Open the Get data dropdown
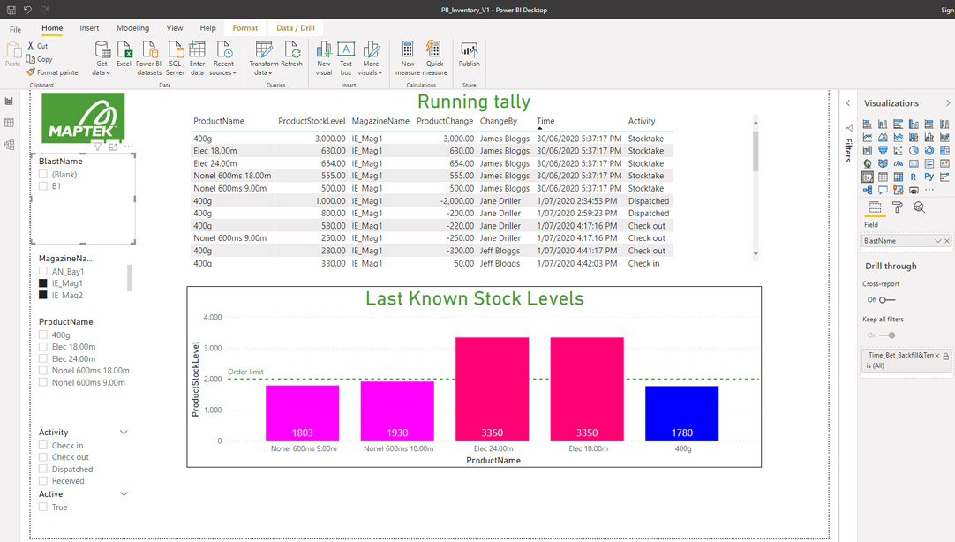 tap(102, 72)
